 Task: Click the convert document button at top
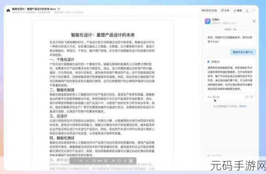(x=209, y=11)
